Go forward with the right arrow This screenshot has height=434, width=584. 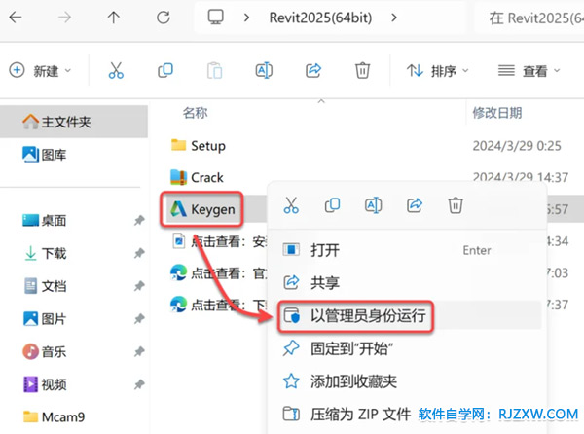tap(64, 18)
